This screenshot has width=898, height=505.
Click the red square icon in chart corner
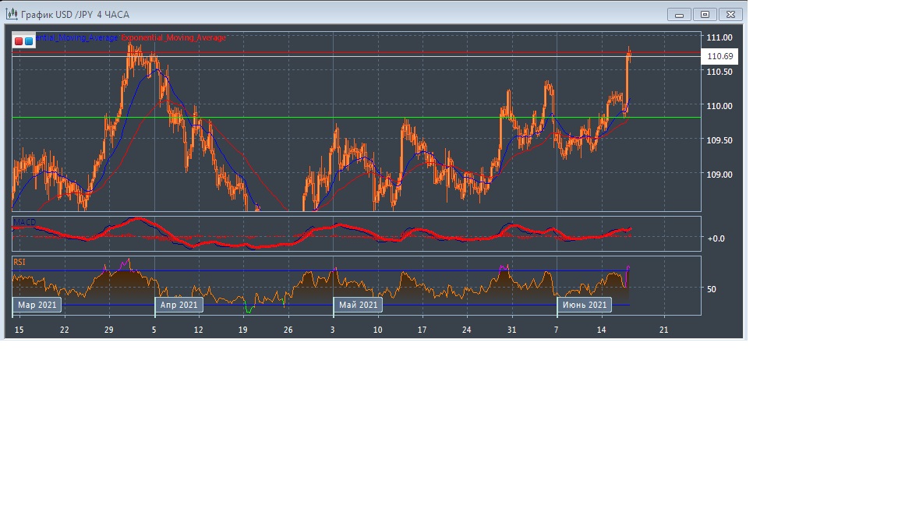19,41
